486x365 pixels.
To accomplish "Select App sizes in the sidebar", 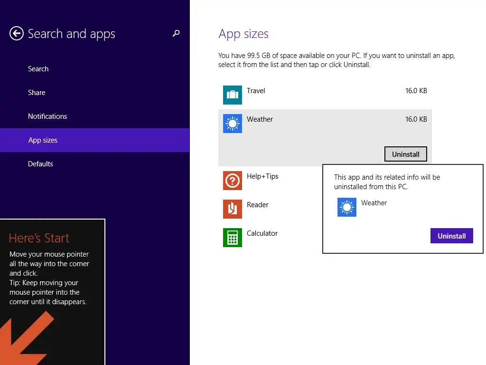I will (94, 140).
